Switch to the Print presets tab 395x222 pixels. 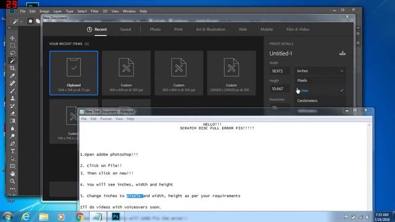pos(178,30)
